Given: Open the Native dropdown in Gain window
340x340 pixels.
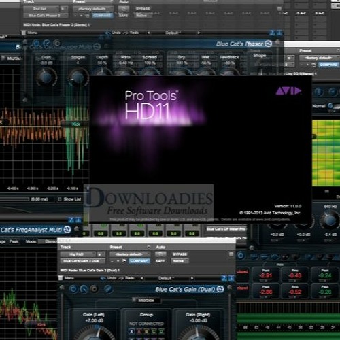Looking at the screenshot, I should tap(180, 261).
